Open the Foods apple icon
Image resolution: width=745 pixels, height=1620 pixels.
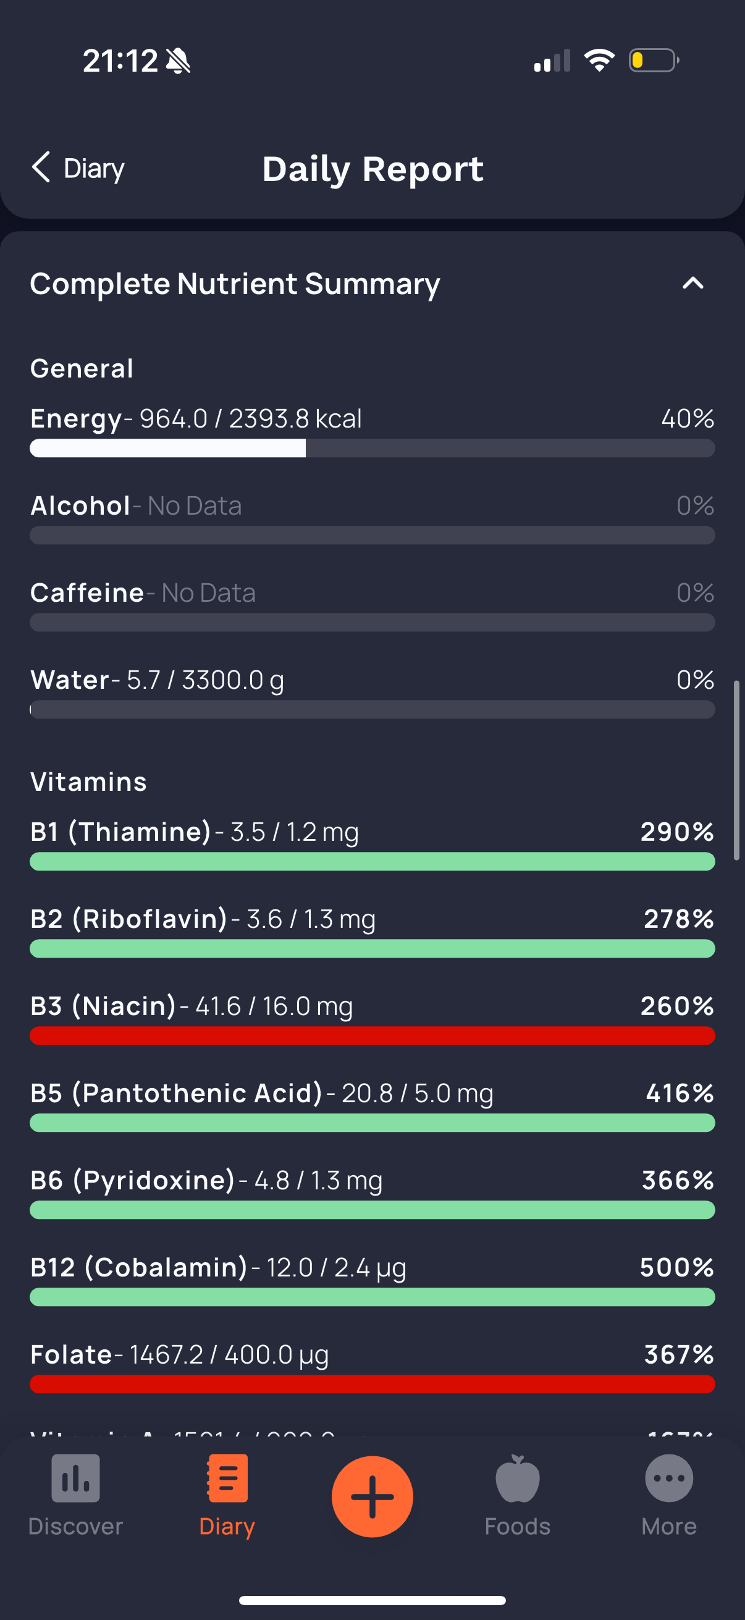coord(518,1479)
